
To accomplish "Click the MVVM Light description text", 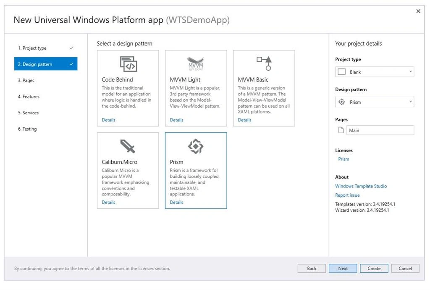I will [x=195, y=97].
